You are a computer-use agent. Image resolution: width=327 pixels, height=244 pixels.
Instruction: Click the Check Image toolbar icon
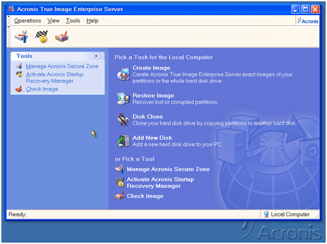(62, 36)
